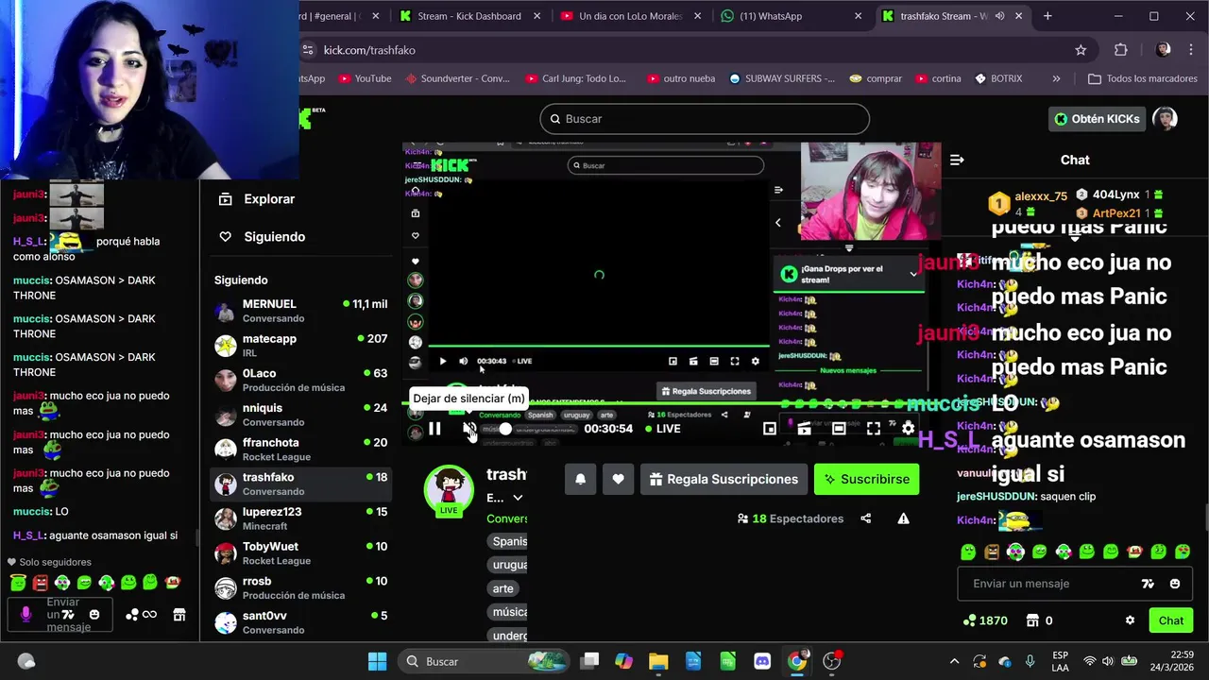The height and width of the screenshot is (680, 1209).
Task: Open File Explorer from the taskbar
Action: click(658, 661)
